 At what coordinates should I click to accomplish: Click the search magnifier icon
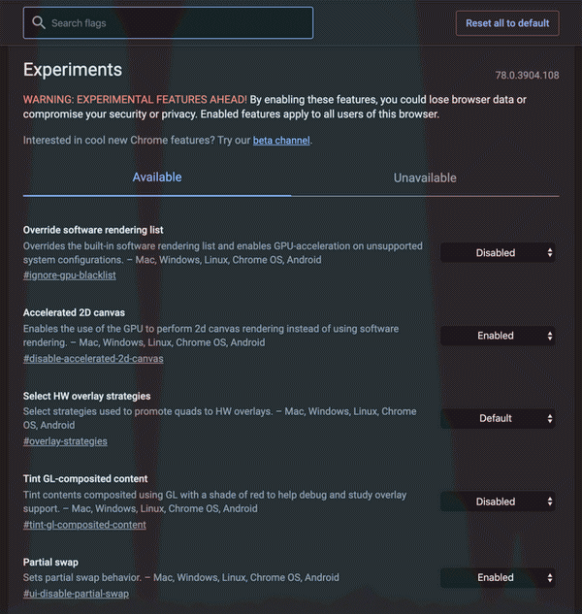coord(39,22)
